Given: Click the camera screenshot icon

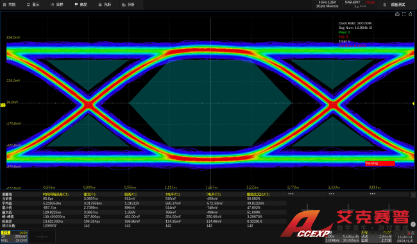Looking at the screenshot, I should tap(397, 14).
